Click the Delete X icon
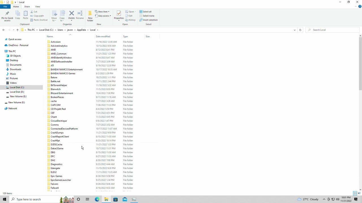The height and width of the screenshot is (203, 362). click(72, 13)
